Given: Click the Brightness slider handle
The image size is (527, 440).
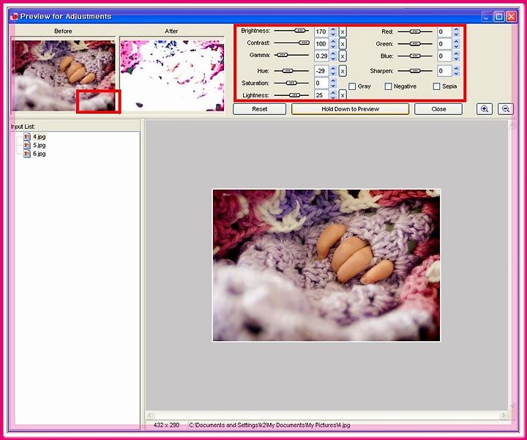Looking at the screenshot, I should (300, 31).
